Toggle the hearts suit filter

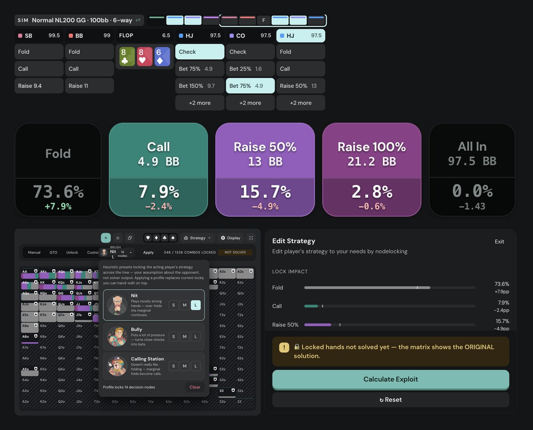148,238
